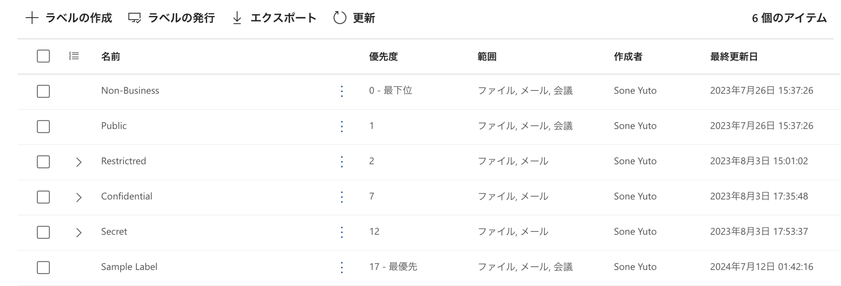Image resolution: width=841 pixels, height=286 pixels.
Task: Expand the Secret label chevron
Action: coord(79,232)
